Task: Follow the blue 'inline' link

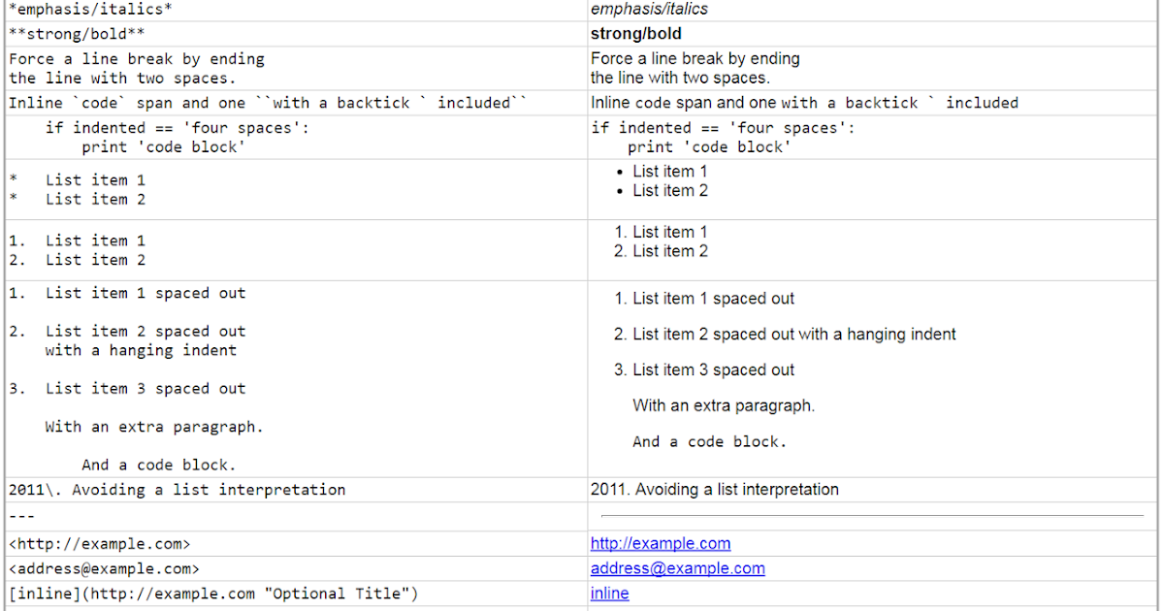Action: [609, 594]
